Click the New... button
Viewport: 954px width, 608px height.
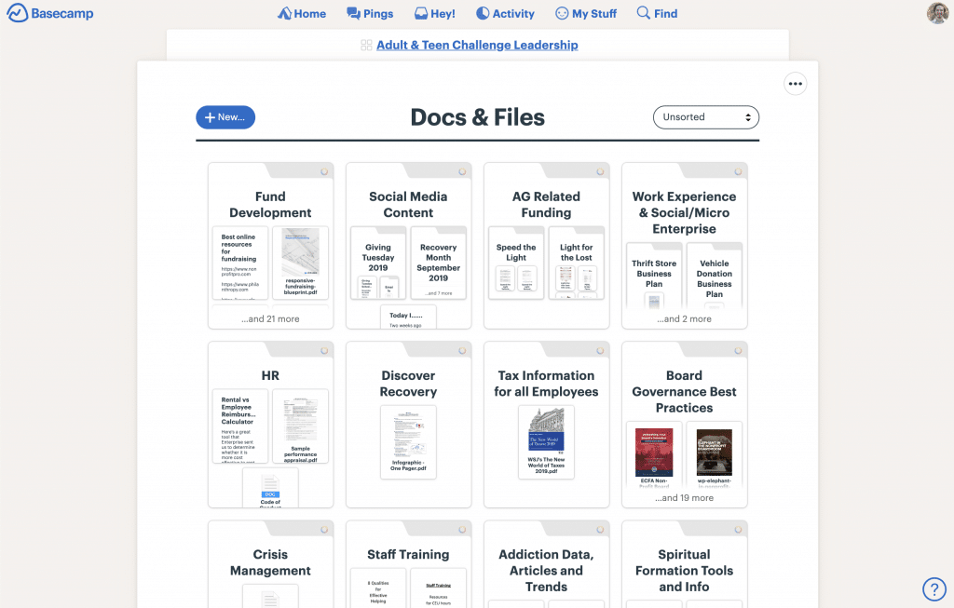[225, 117]
